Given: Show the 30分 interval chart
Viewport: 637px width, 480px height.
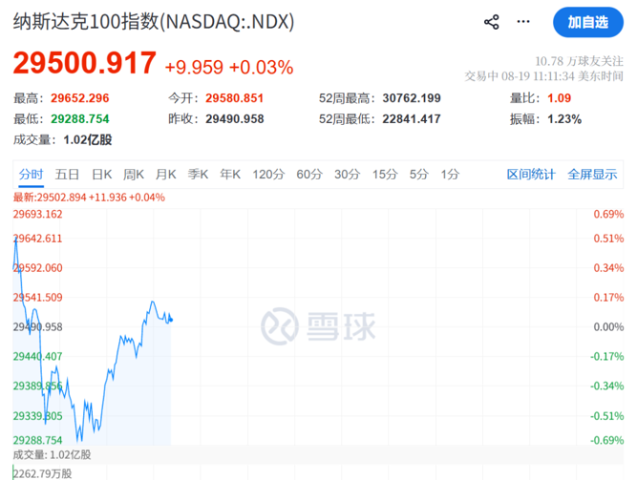Looking at the screenshot, I should (x=348, y=175).
